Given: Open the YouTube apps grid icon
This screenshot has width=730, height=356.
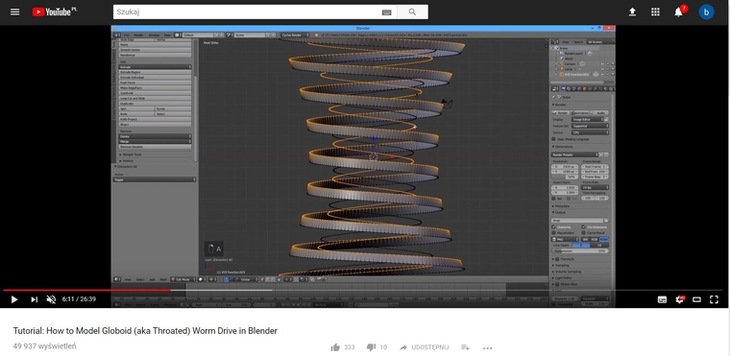Looking at the screenshot, I should [x=655, y=12].
